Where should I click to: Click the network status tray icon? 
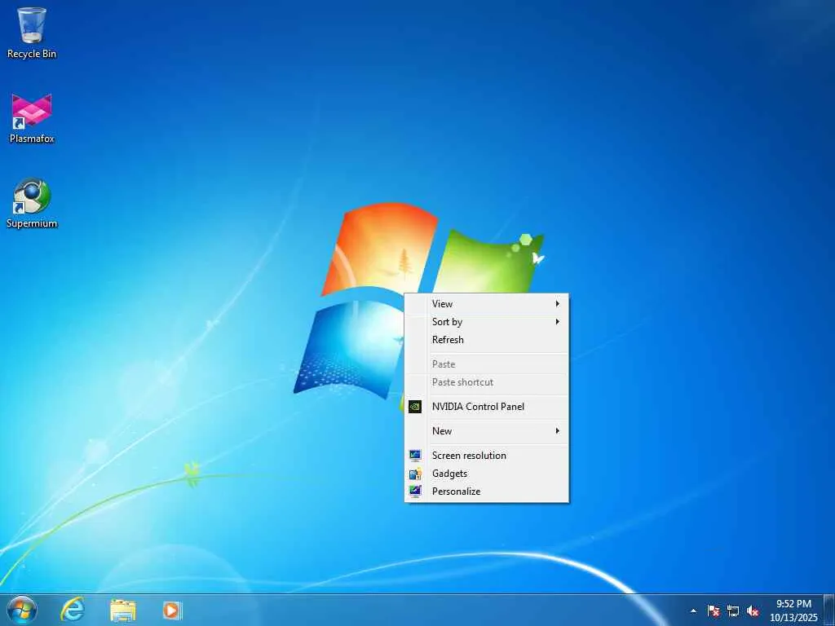733,611
